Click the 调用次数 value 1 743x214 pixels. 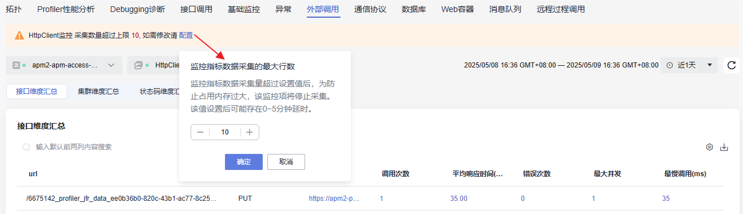point(381,199)
